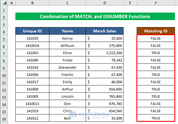The width and height of the screenshot is (178, 124).
Task: Select the cell with ID 1410014
Action: (x=32, y=46)
